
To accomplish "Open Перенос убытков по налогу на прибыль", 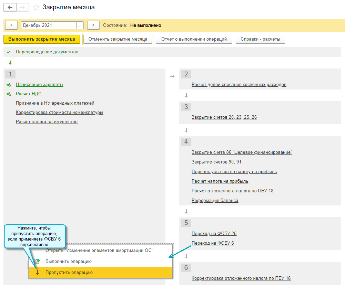I will pos(234,172).
